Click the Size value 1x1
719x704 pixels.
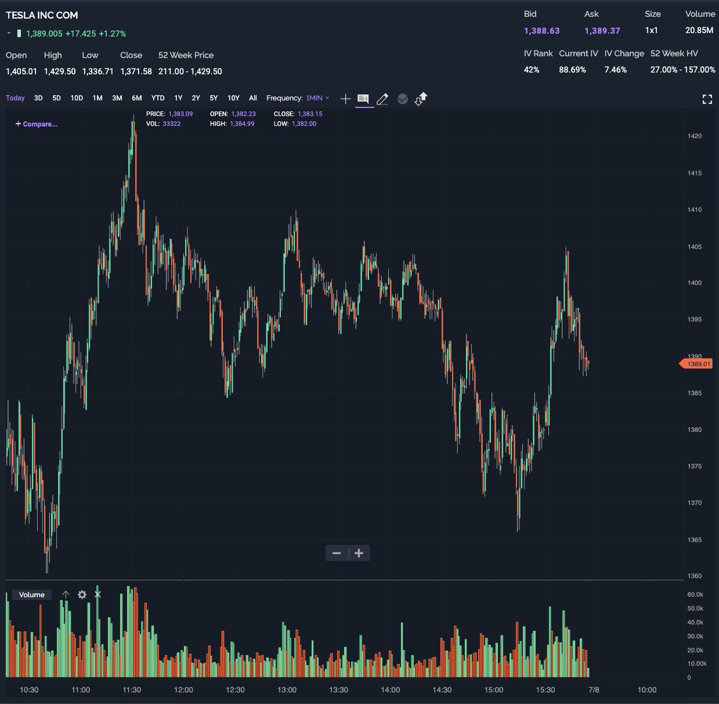(x=651, y=30)
